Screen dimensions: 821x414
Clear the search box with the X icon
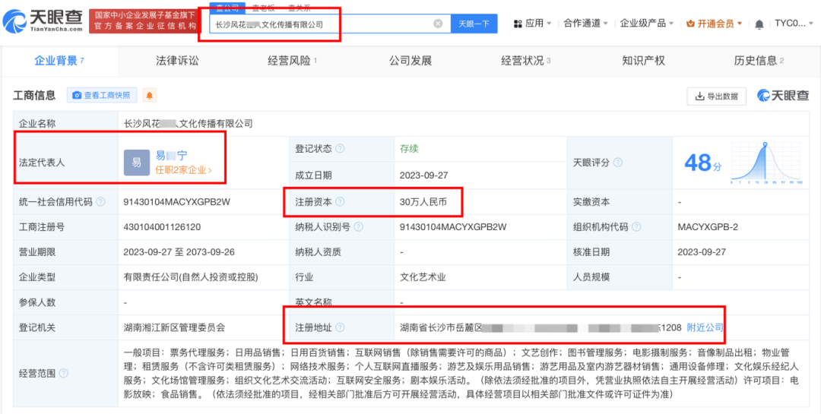click(x=438, y=24)
